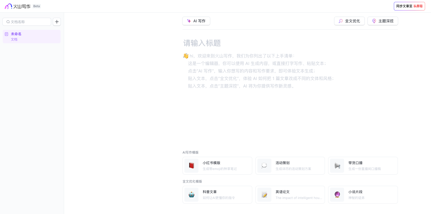Click the crystal ball icon of 小说片段

[x=337, y=195]
